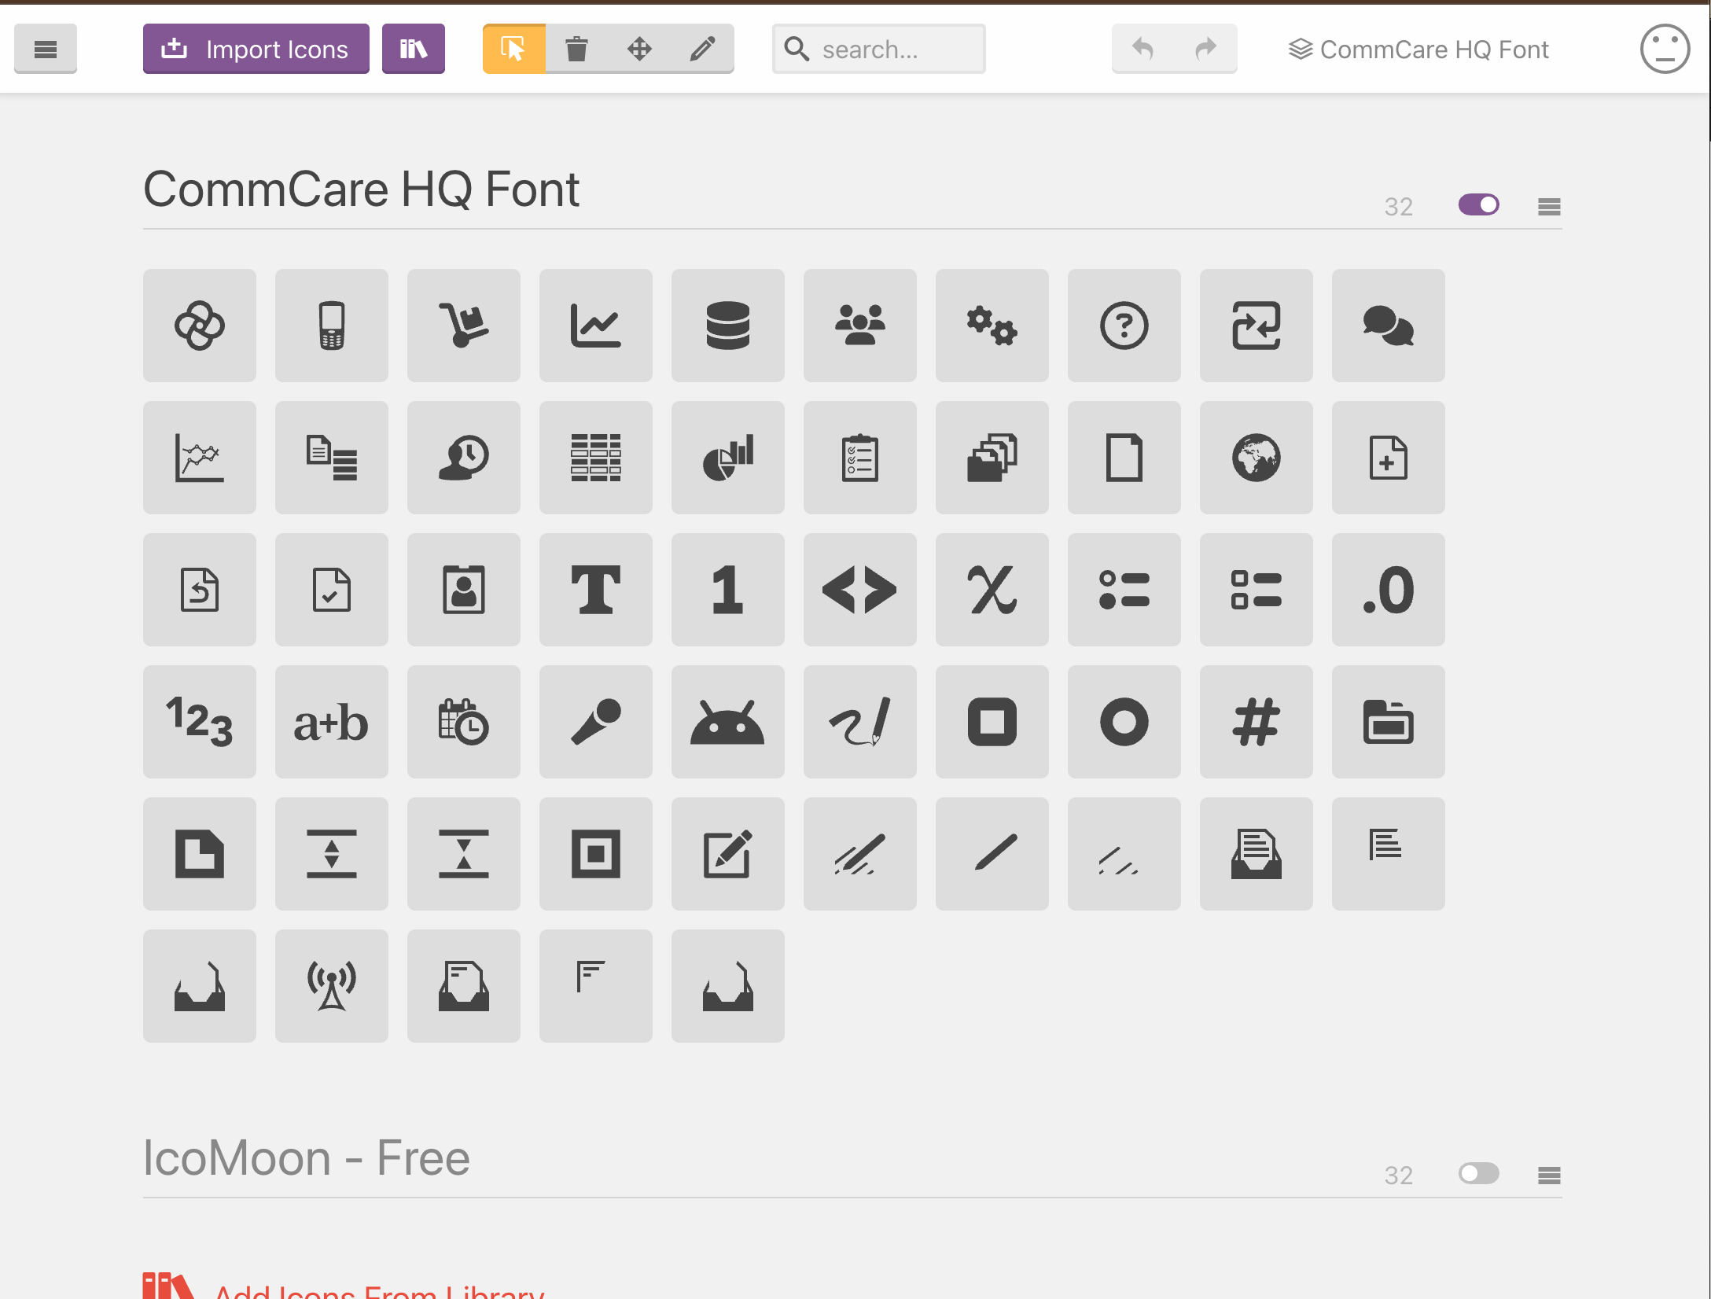1711x1299 pixels.
Task: Select the calendar with clock icon
Action: [464, 722]
